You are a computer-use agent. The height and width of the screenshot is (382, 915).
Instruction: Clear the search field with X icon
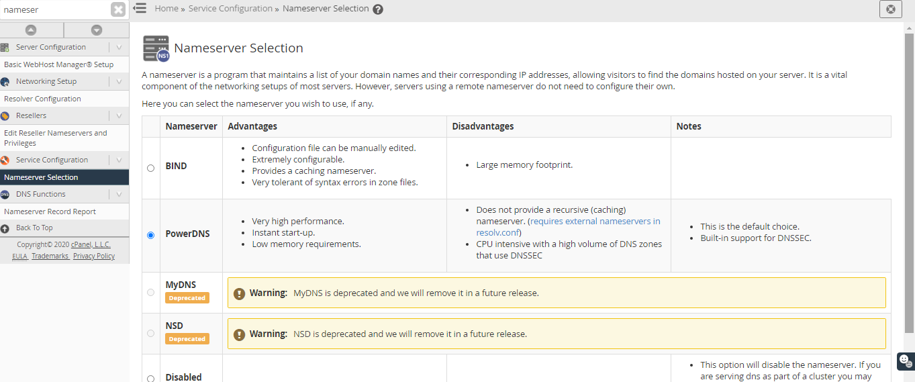pos(118,9)
